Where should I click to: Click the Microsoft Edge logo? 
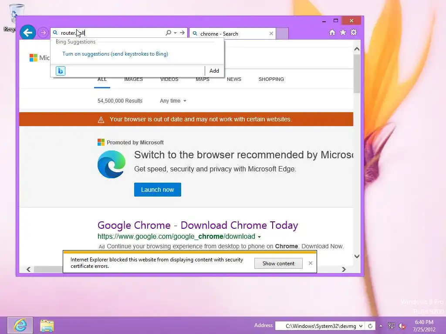click(x=111, y=164)
